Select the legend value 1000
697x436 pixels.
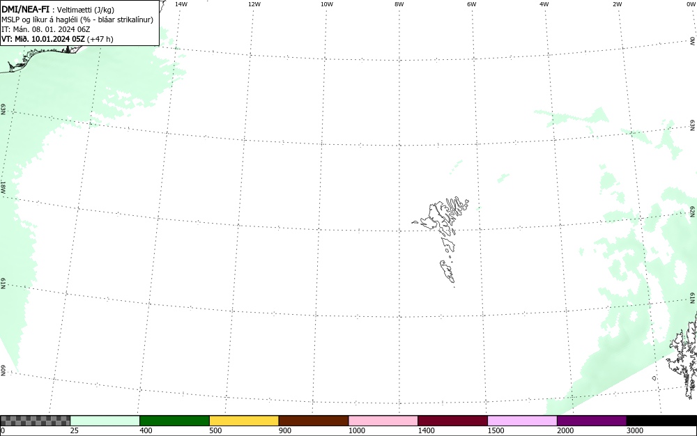[x=356, y=430]
